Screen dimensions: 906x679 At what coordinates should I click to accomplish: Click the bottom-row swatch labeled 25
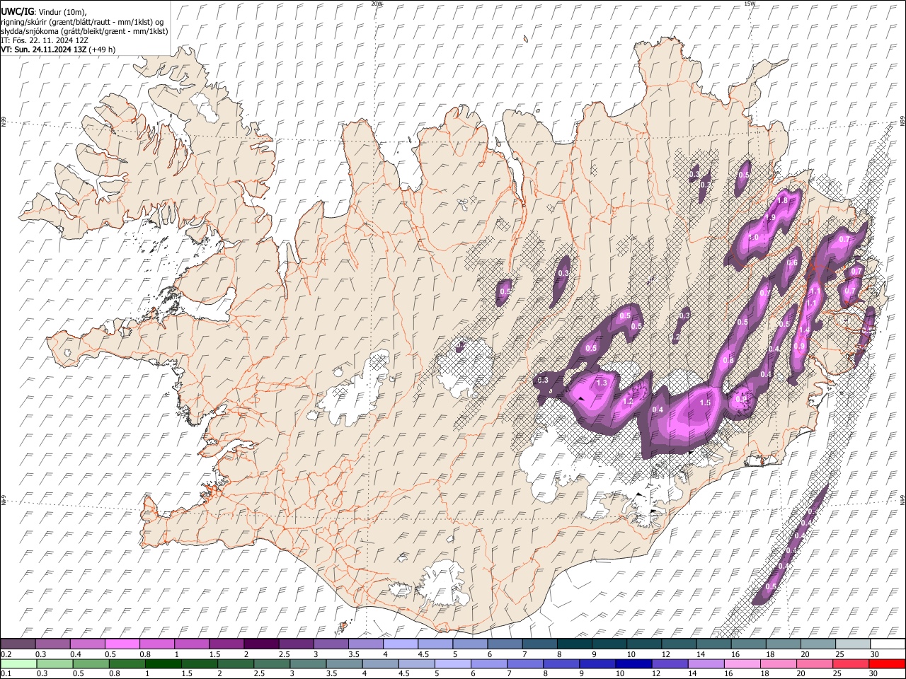coord(851,663)
